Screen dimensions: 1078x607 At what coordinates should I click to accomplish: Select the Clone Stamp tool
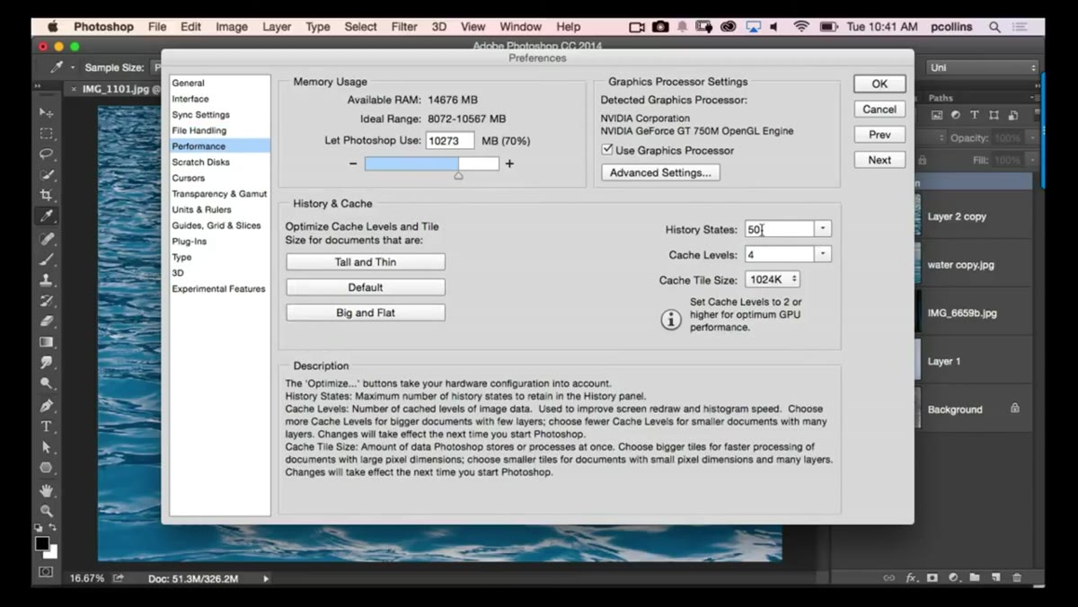tap(46, 280)
